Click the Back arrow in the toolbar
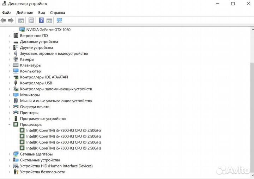Image resolution: width=254 pixels, height=179 pixels. 4,20
